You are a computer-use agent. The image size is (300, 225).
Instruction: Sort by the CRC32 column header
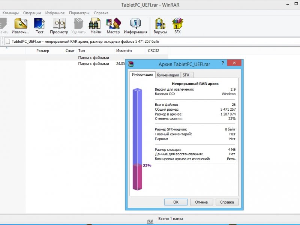(157, 51)
